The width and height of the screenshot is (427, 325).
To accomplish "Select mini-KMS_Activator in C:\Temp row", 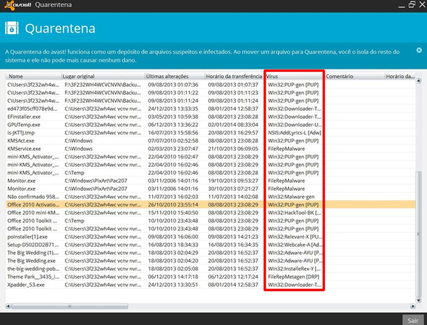I will pyautogui.click(x=210, y=173).
